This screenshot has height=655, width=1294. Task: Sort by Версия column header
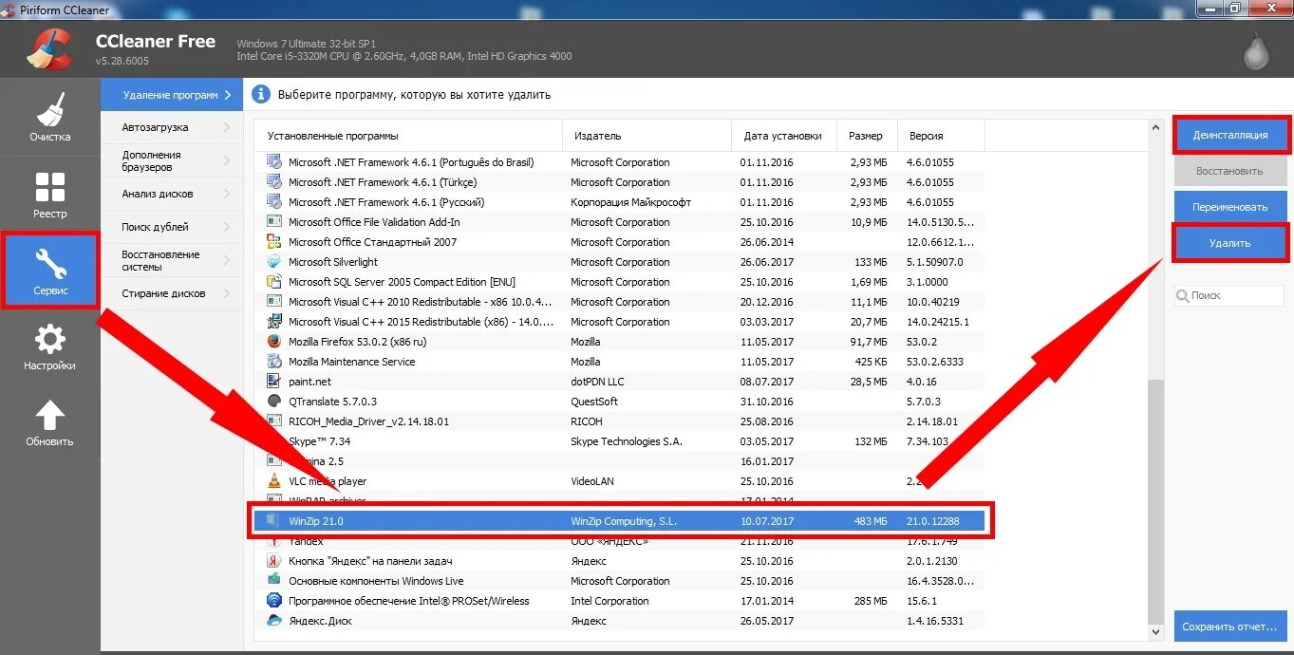[x=941, y=136]
